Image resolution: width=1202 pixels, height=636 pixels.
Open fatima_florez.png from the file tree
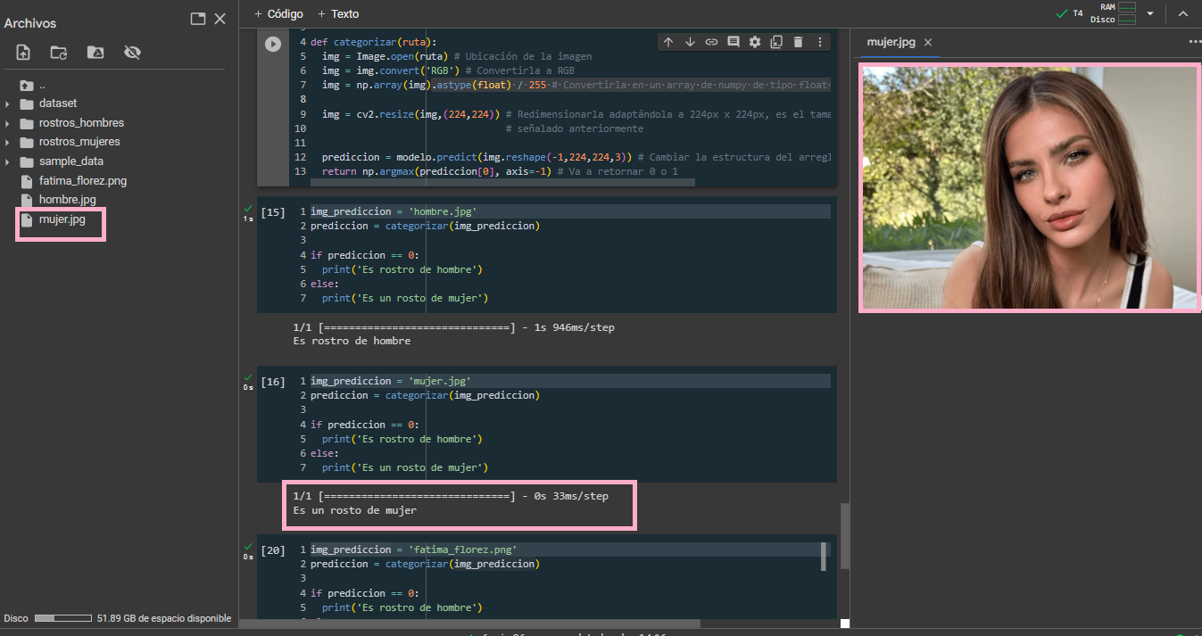[82, 181]
